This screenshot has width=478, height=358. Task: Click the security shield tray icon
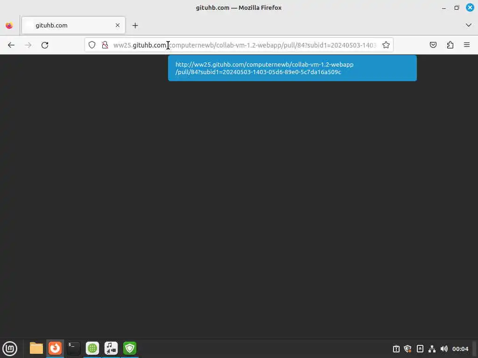408,349
